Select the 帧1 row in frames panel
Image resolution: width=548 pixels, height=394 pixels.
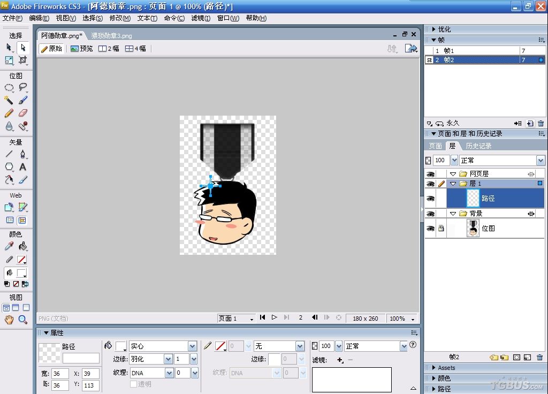tap(484, 51)
